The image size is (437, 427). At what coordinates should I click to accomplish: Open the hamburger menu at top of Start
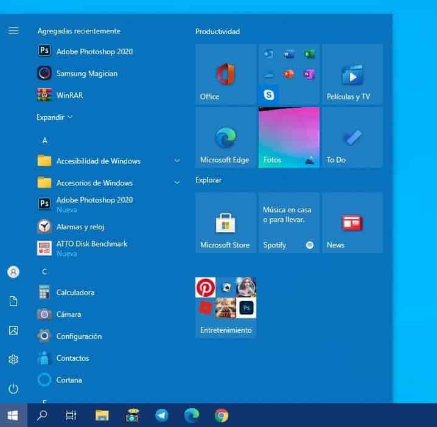[13, 30]
